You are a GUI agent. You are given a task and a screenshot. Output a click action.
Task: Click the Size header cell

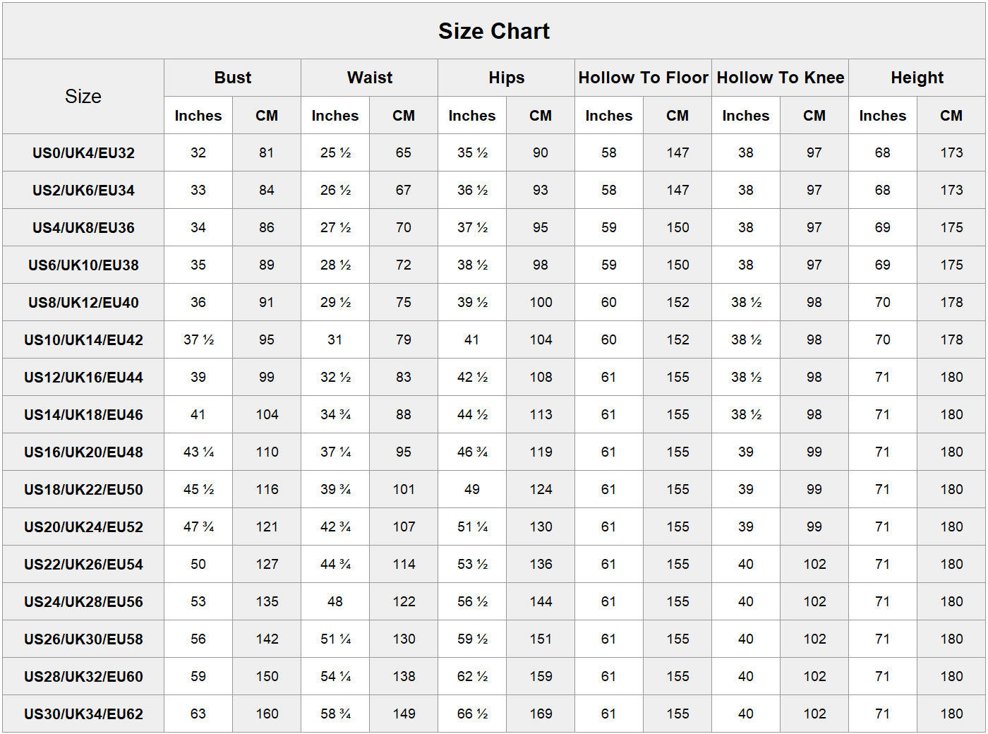click(x=83, y=97)
